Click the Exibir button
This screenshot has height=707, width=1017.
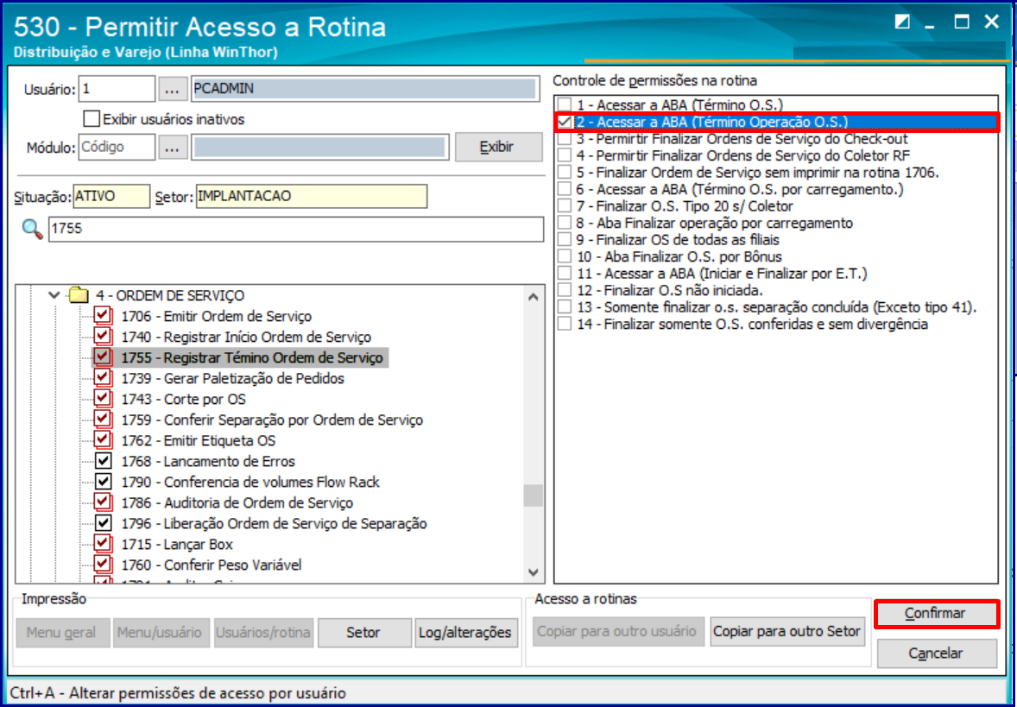(498, 148)
